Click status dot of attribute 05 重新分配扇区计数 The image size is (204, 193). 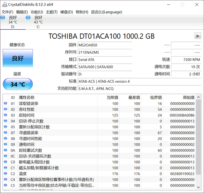pyautogui.click(x=5, y=127)
